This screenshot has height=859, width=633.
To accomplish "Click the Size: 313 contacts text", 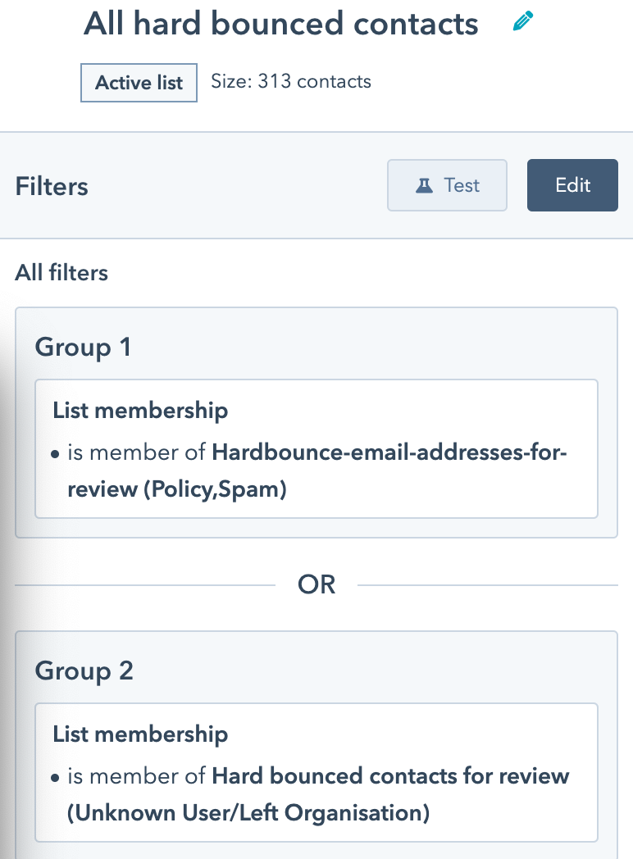I will click(x=291, y=82).
